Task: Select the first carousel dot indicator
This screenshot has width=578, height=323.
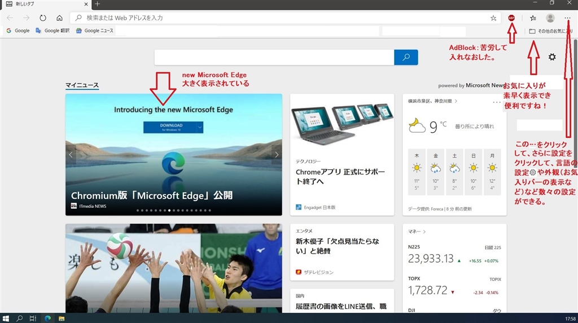Action: tap(138, 211)
